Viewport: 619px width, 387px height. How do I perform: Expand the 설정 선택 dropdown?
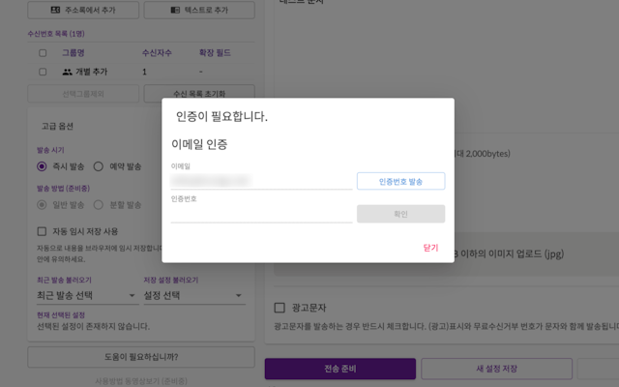click(x=193, y=296)
